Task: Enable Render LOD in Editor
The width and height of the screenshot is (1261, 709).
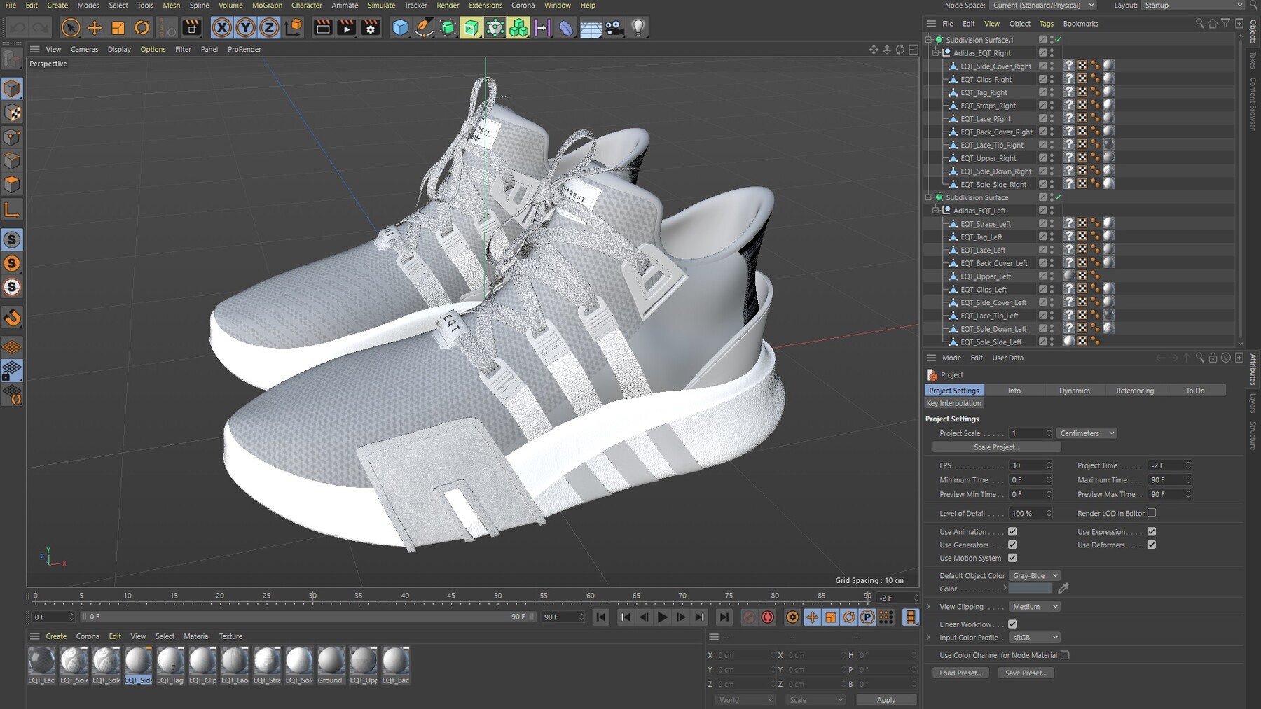Action: (x=1152, y=513)
